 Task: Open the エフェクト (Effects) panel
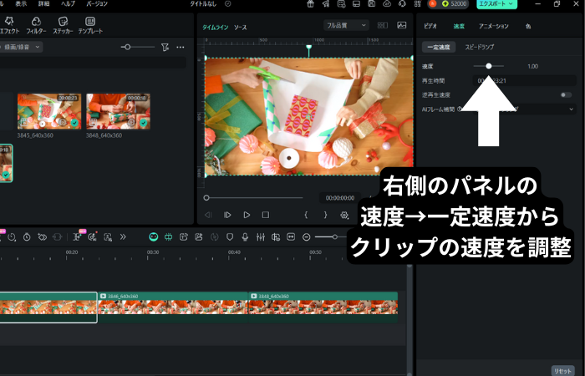[9, 25]
